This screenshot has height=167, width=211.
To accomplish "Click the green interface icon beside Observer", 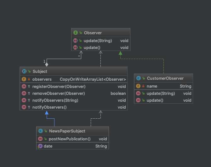I will pyautogui.click(x=76, y=33).
